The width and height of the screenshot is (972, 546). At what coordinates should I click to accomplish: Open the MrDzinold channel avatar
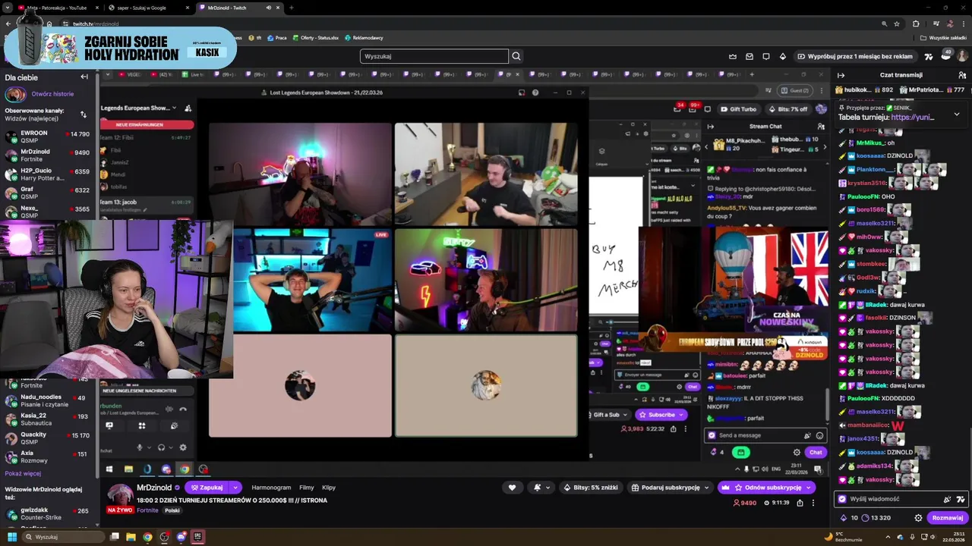[x=120, y=494]
